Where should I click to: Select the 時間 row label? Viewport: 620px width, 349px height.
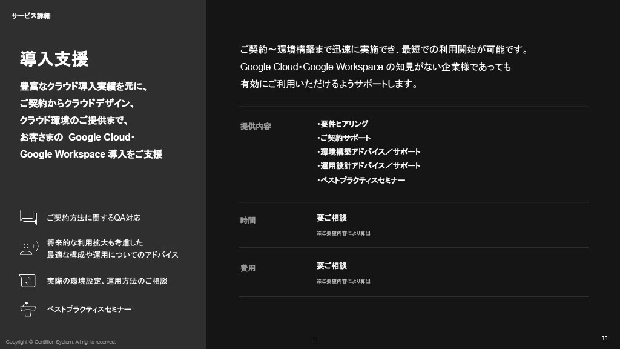pos(248,221)
